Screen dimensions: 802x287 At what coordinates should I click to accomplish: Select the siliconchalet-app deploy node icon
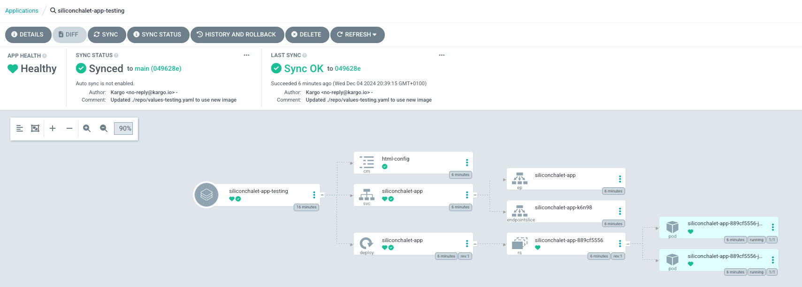point(367,243)
